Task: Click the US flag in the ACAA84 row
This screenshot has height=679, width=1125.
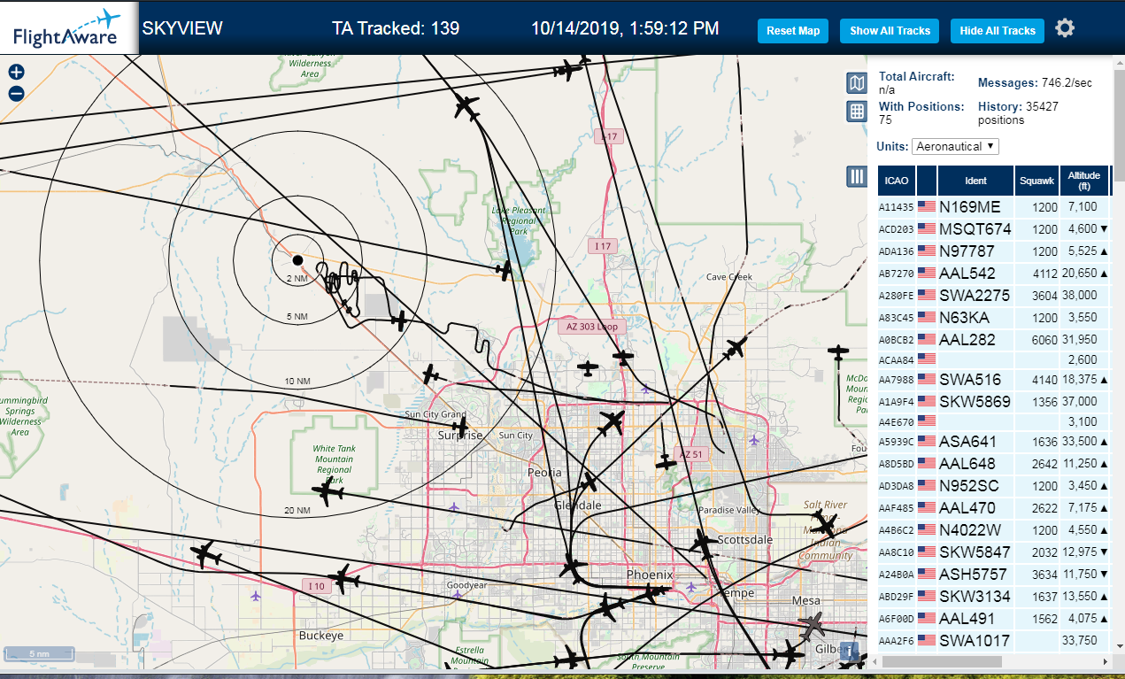Action: [927, 359]
